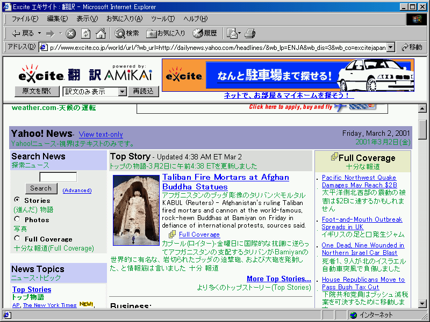Open the お気に入り favorites toolbar button

pyautogui.click(x=166, y=33)
